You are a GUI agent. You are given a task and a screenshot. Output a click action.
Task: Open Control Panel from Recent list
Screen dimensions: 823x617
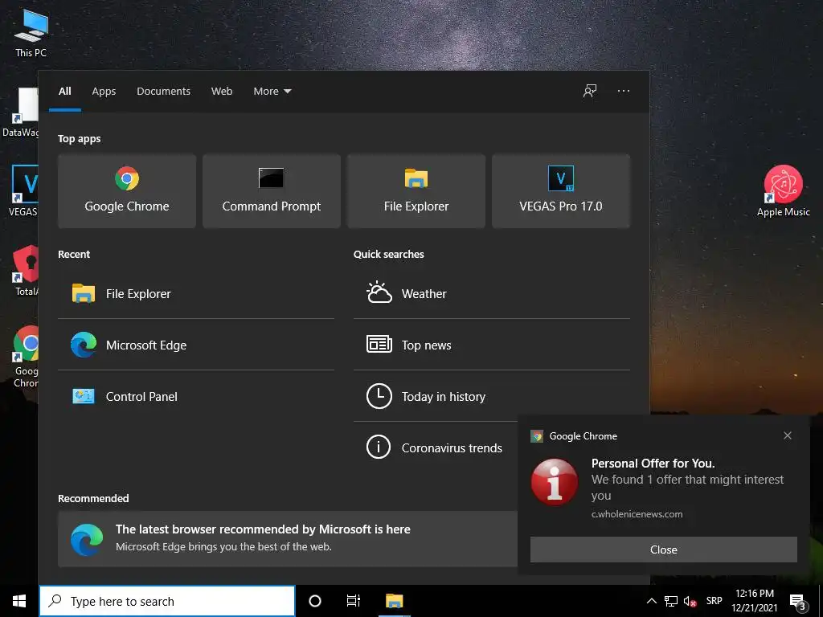click(x=196, y=396)
